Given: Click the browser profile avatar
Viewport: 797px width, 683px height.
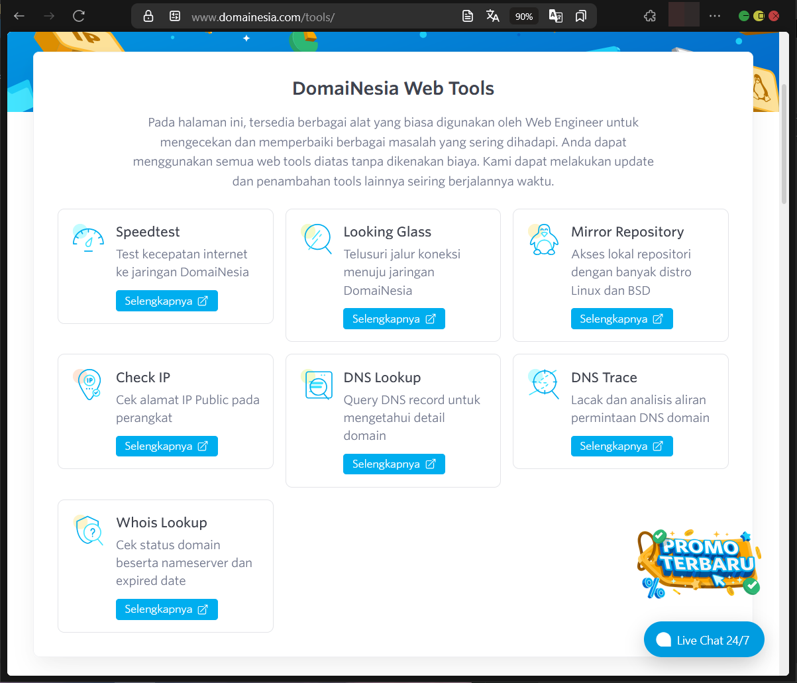Looking at the screenshot, I should pos(684,15).
